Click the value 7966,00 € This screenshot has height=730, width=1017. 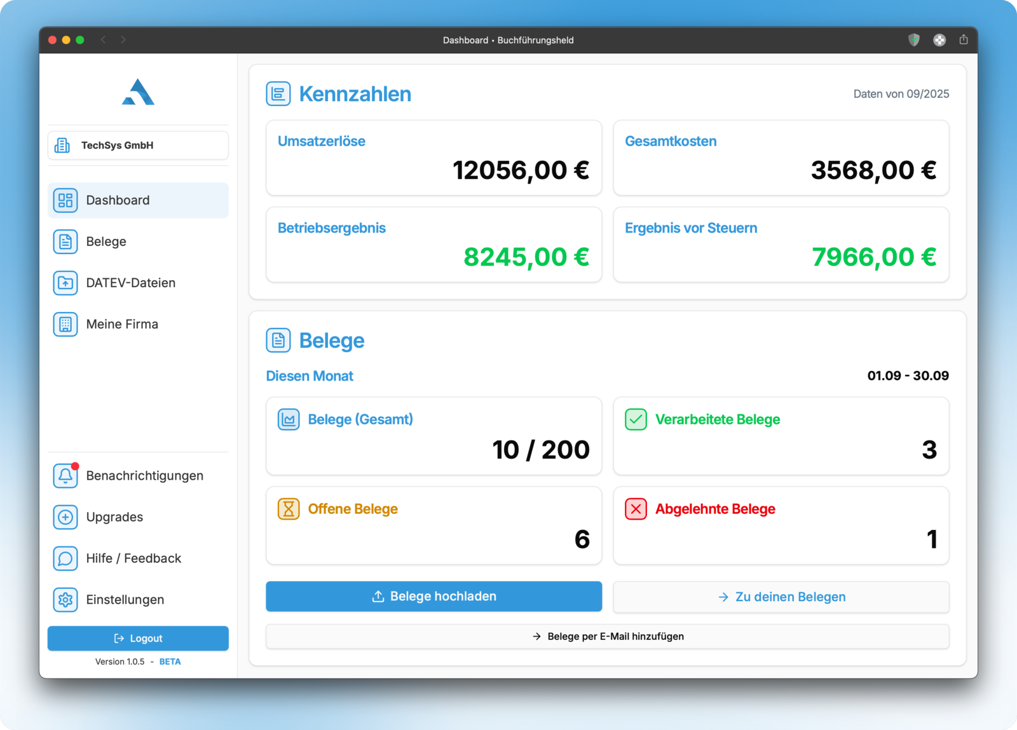874,257
